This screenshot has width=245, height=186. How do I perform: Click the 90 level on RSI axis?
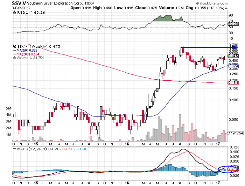click(x=231, y=15)
